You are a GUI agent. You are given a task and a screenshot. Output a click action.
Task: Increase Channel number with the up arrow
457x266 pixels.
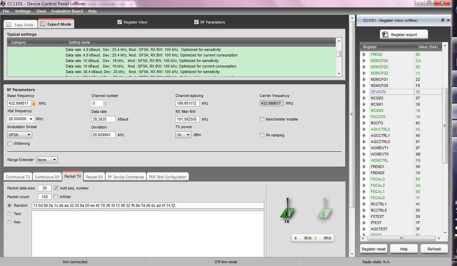106,102
